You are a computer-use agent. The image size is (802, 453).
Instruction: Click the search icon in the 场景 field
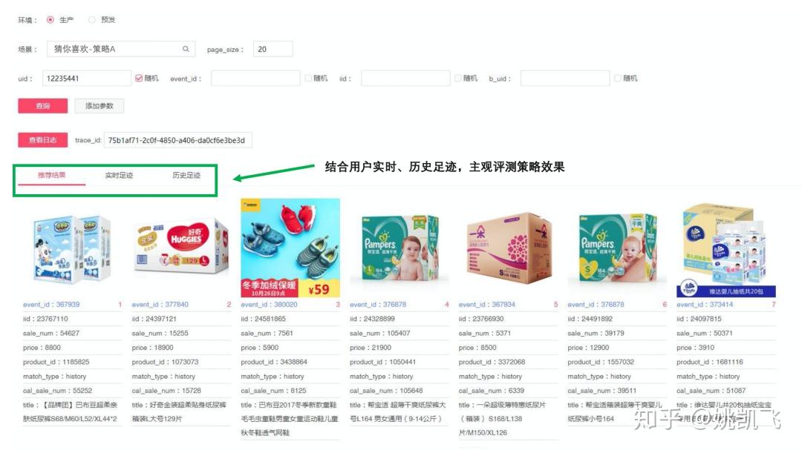click(186, 49)
